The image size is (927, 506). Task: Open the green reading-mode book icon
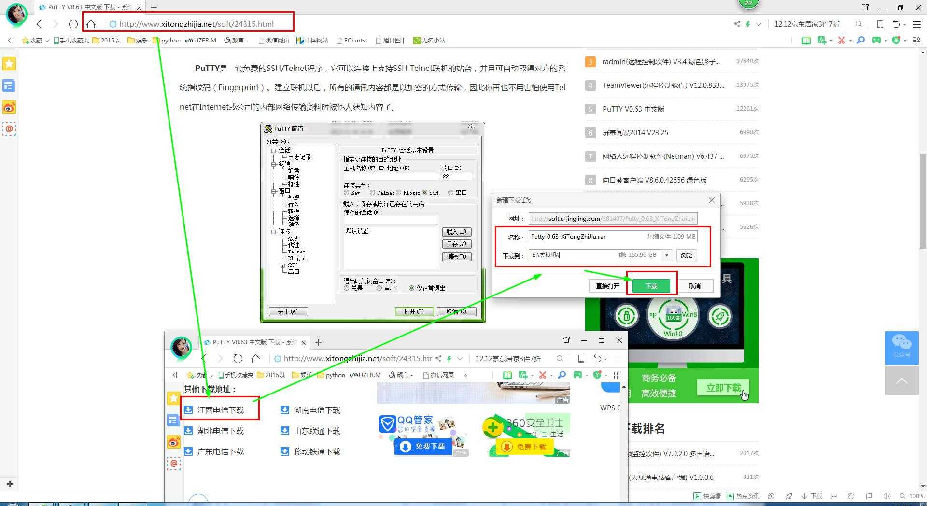tap(806, 41)
